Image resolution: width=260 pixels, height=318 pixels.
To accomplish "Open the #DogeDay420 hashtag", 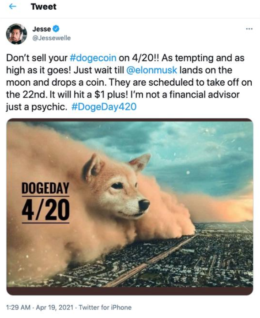I will pos(104,107).
